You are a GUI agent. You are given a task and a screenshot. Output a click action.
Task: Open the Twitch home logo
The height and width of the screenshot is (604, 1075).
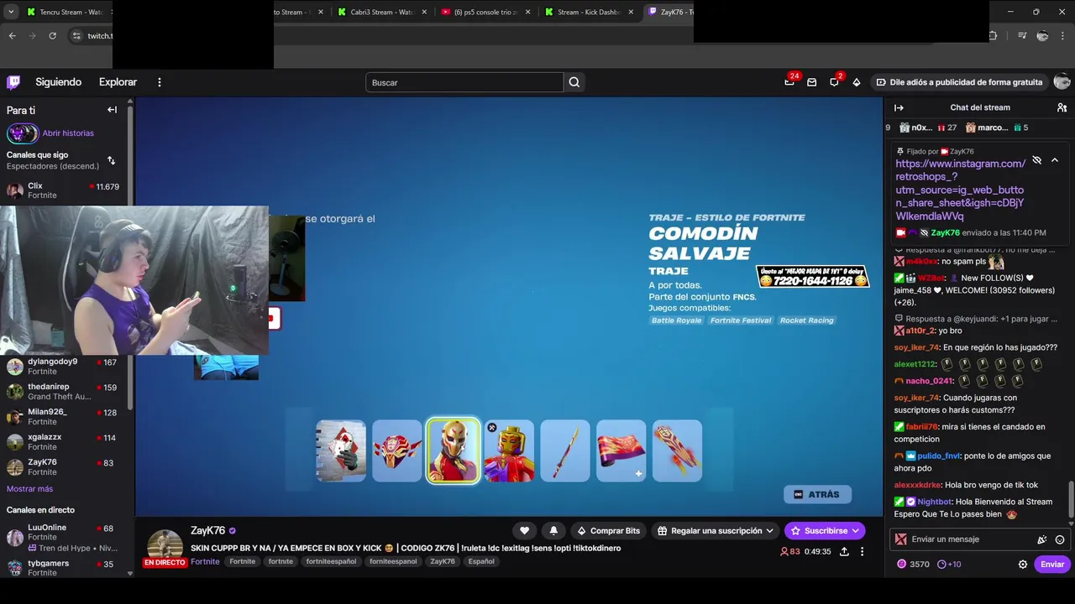13,82
